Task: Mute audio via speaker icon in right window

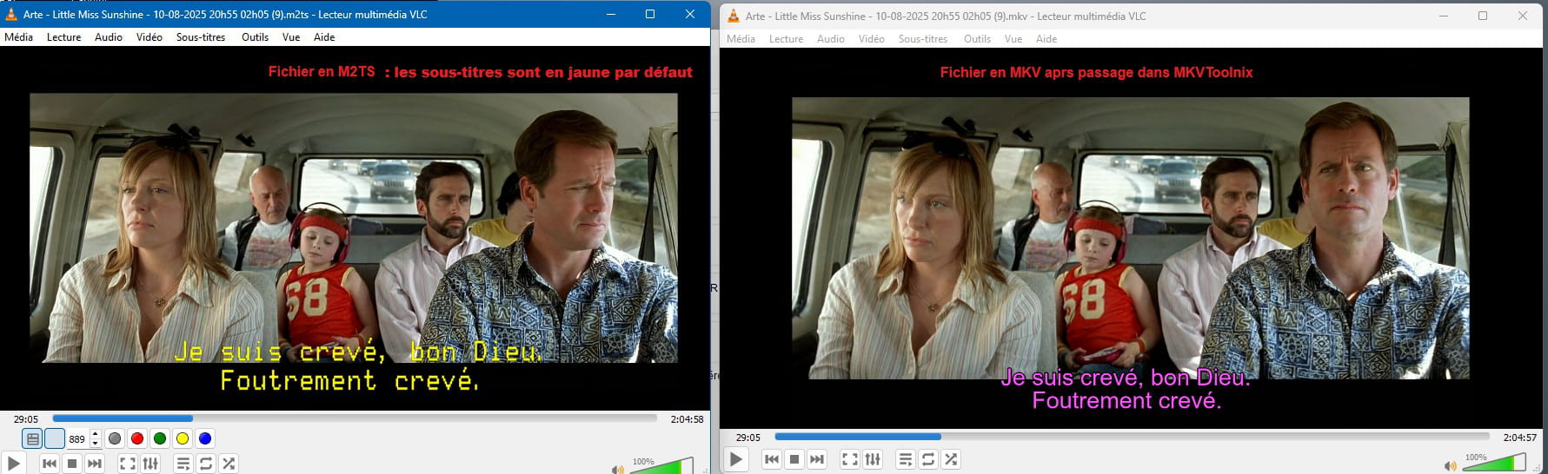Action: pyautogui.click(x=1449, y=466)
